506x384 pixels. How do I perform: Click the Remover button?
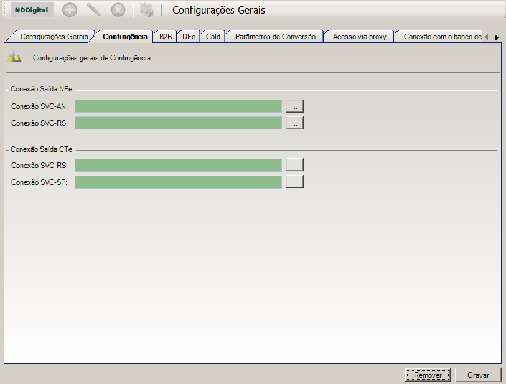[x=428, y=375]
